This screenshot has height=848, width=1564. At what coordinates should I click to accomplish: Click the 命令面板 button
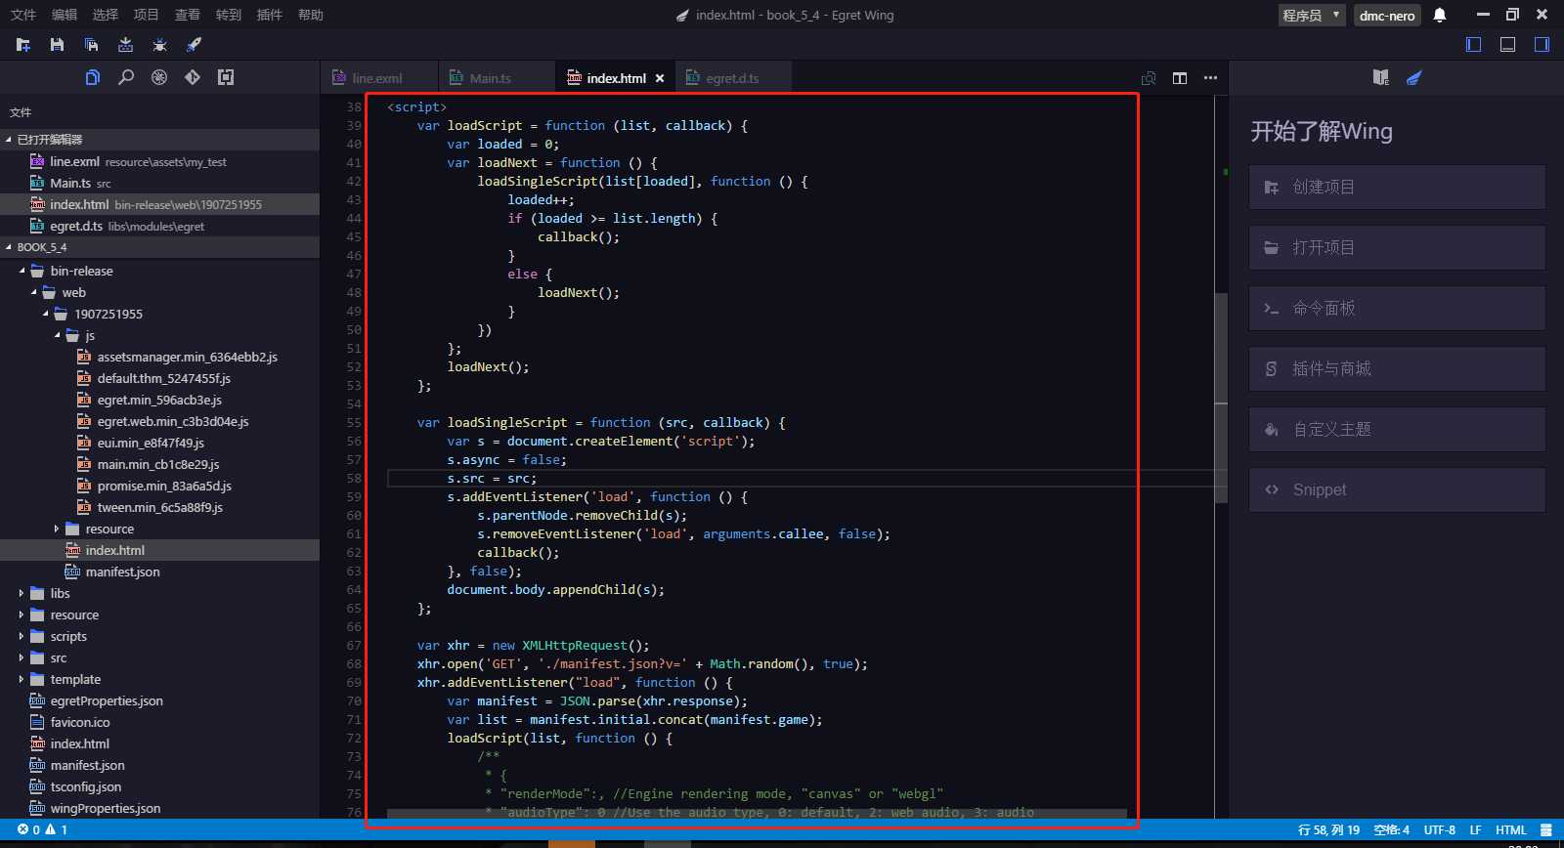coord(1397,308)
